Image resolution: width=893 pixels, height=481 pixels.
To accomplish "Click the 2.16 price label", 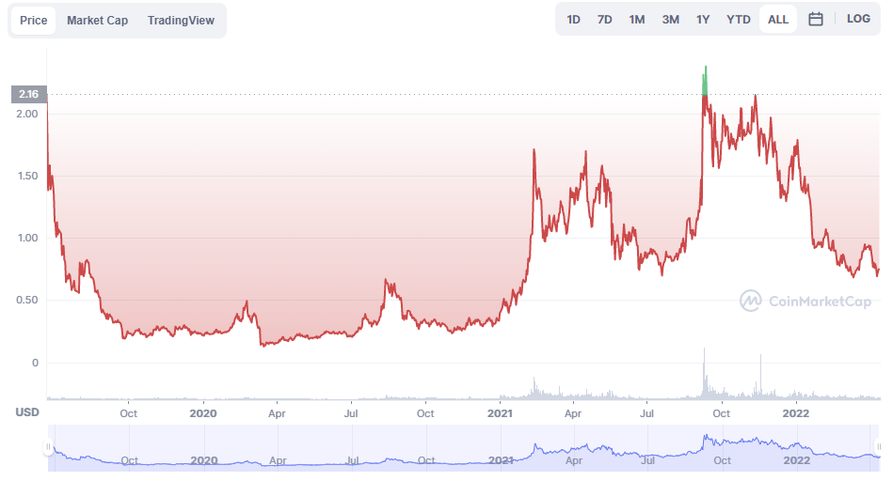I will tap(29, 94).
